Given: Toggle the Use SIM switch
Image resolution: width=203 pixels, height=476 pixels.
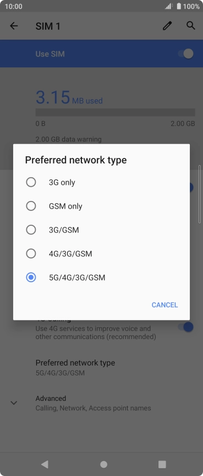Looking at the screenshot, I should [x=185, y=54].
